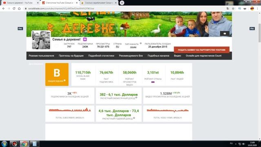Click the 3,101st country rank

pyautogui.click(x=153, y=73)
